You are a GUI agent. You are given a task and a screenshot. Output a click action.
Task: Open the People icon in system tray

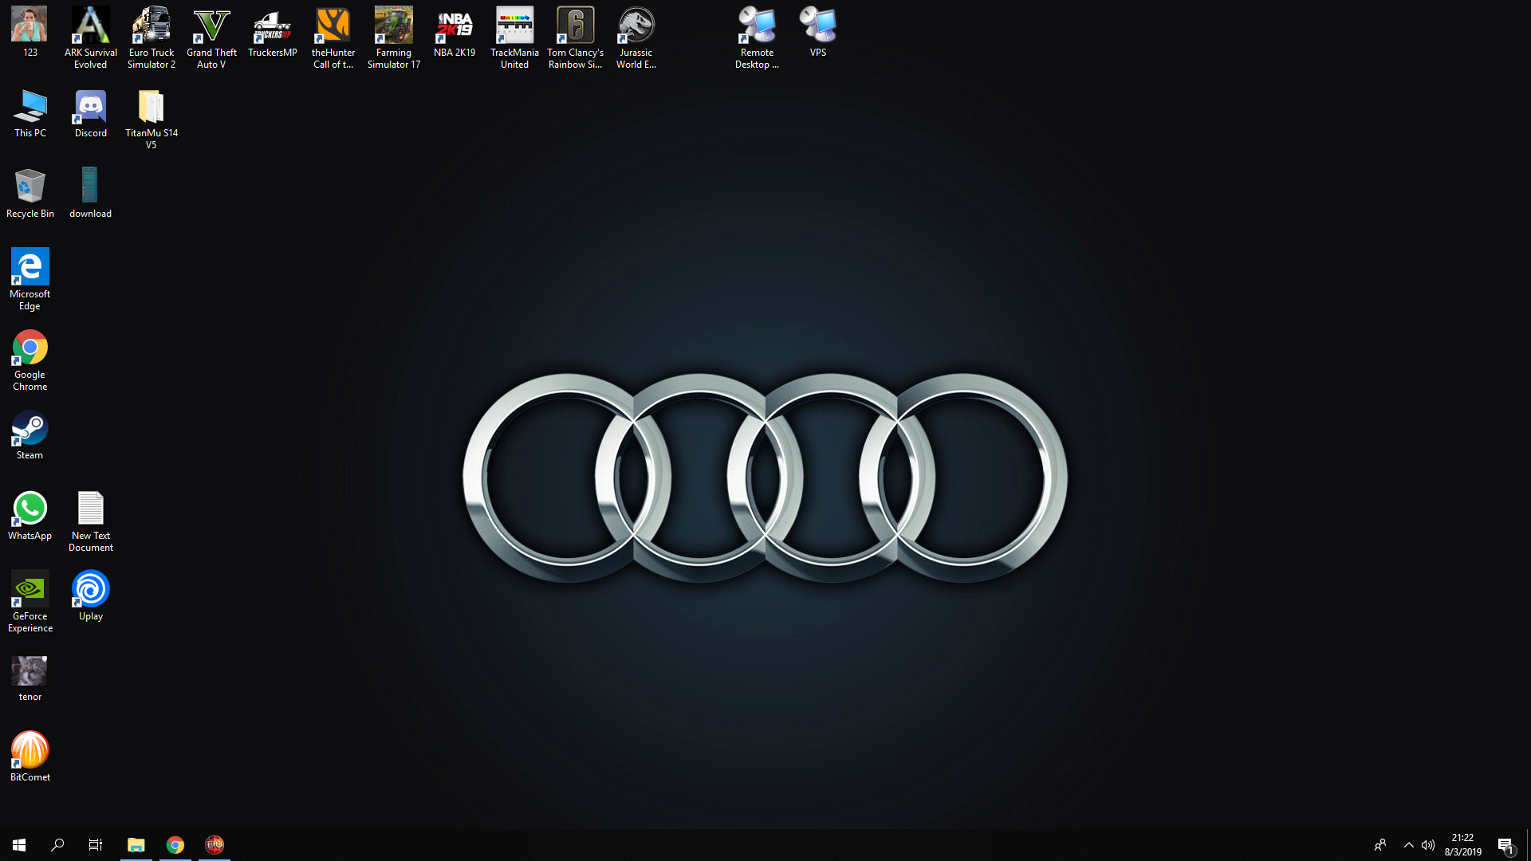[1380, 845]
